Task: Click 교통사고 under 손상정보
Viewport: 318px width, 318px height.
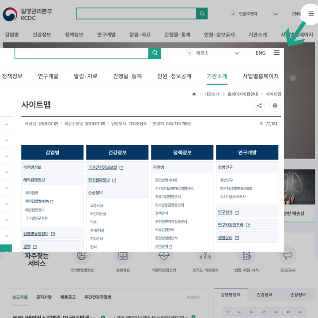Action: pos(97,205)
